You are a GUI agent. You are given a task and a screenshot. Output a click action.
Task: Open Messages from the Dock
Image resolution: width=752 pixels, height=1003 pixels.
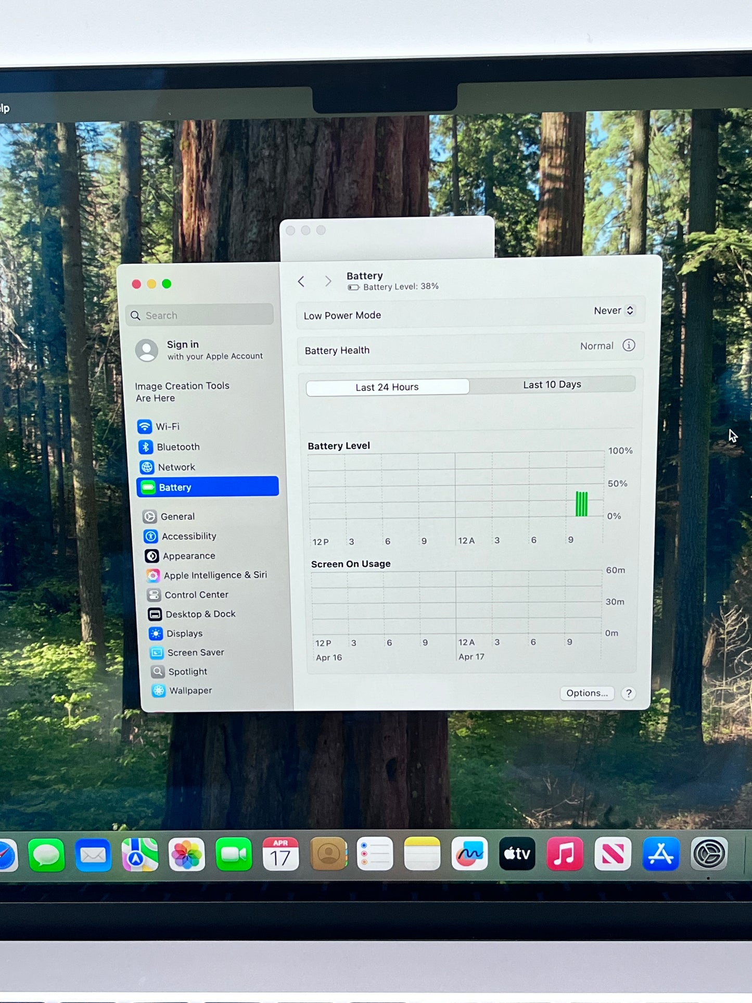click(47, 855)
